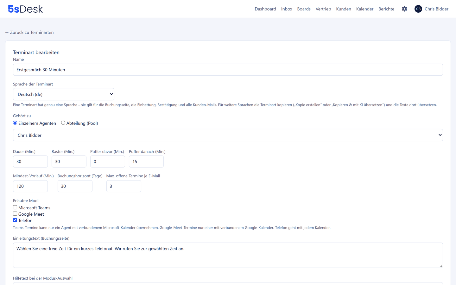Open the Chris Bidder agent dropdown
This screenshot has height=285, width=456.
tap(228, 135)
